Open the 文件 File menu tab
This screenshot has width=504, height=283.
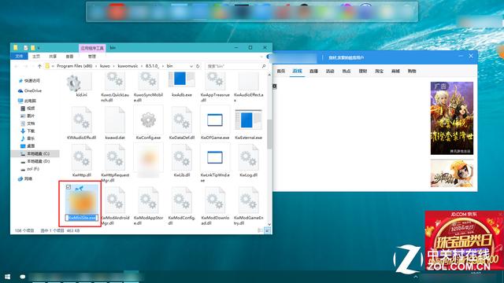[x=19, y=56]
